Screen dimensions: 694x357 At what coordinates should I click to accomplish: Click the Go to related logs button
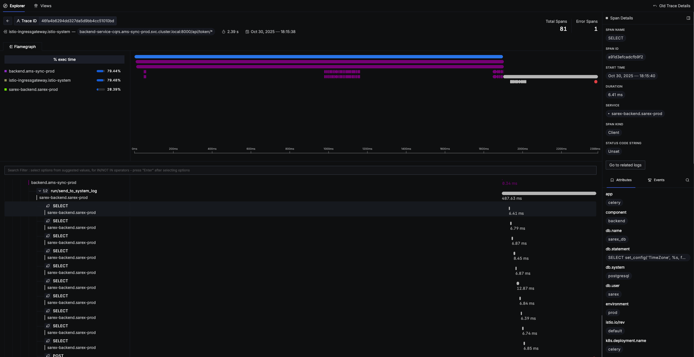pyautogui.click(x=625, y=165)
